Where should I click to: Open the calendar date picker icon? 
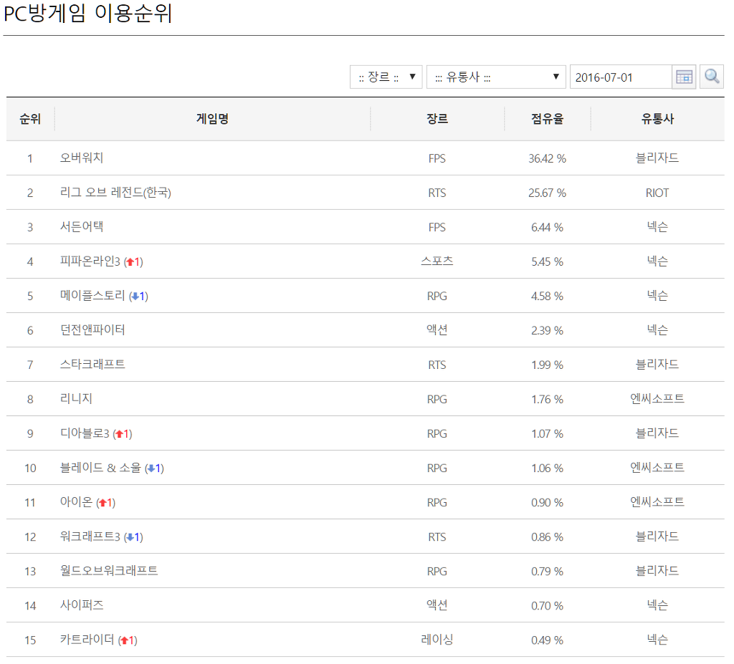coord(684,76)
